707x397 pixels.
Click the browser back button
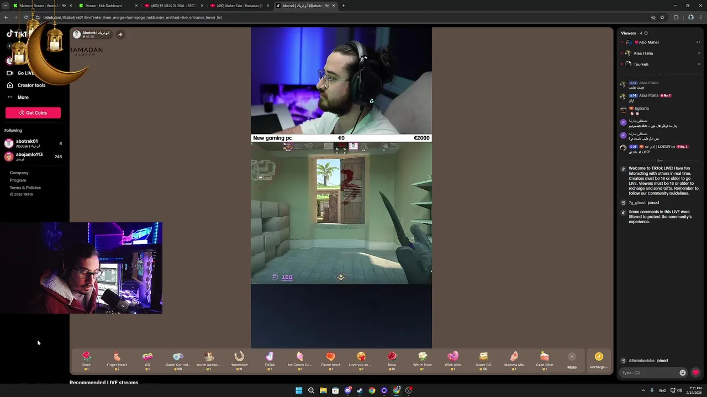(x=6, y=17)
